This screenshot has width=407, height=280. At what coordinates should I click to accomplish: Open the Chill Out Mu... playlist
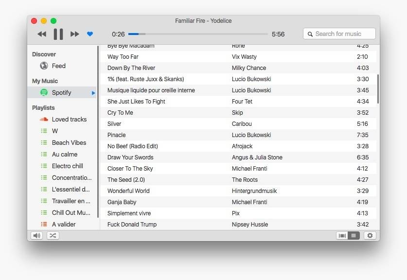coord(62,213)
